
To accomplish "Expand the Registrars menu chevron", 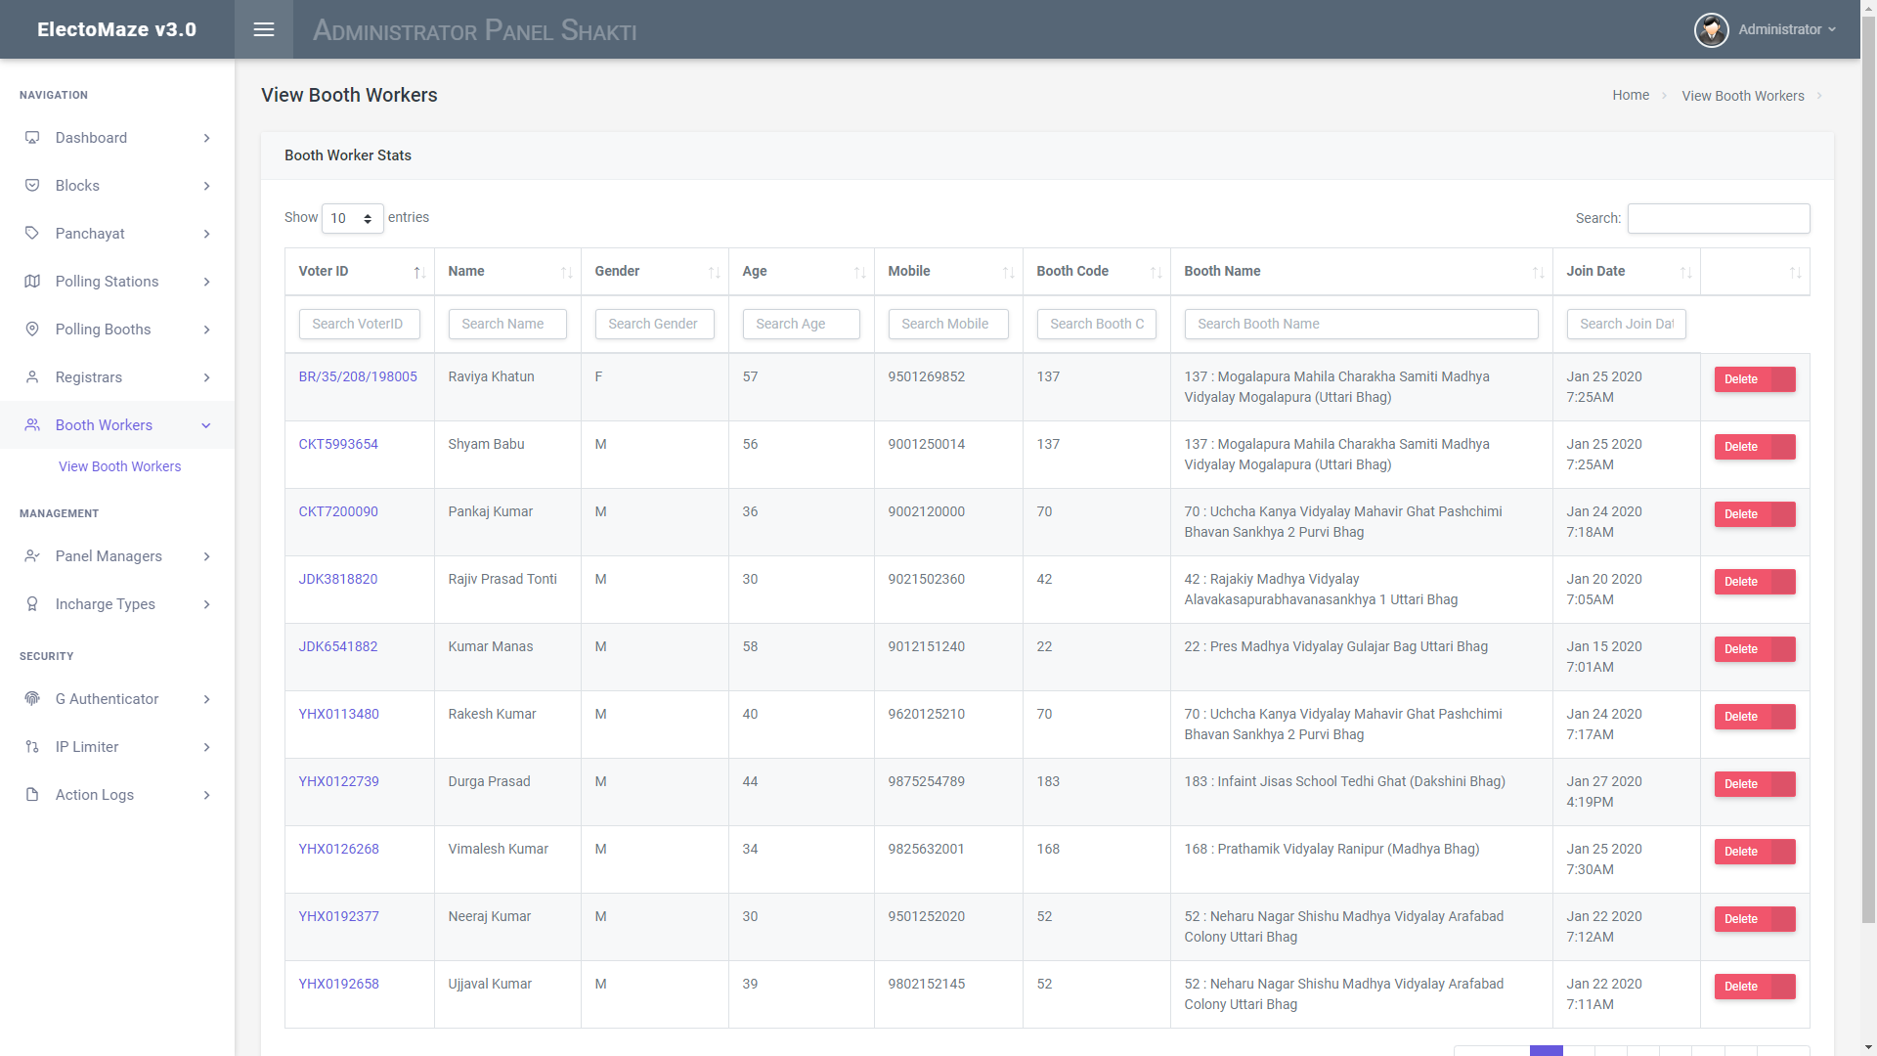I will [206, 377].
